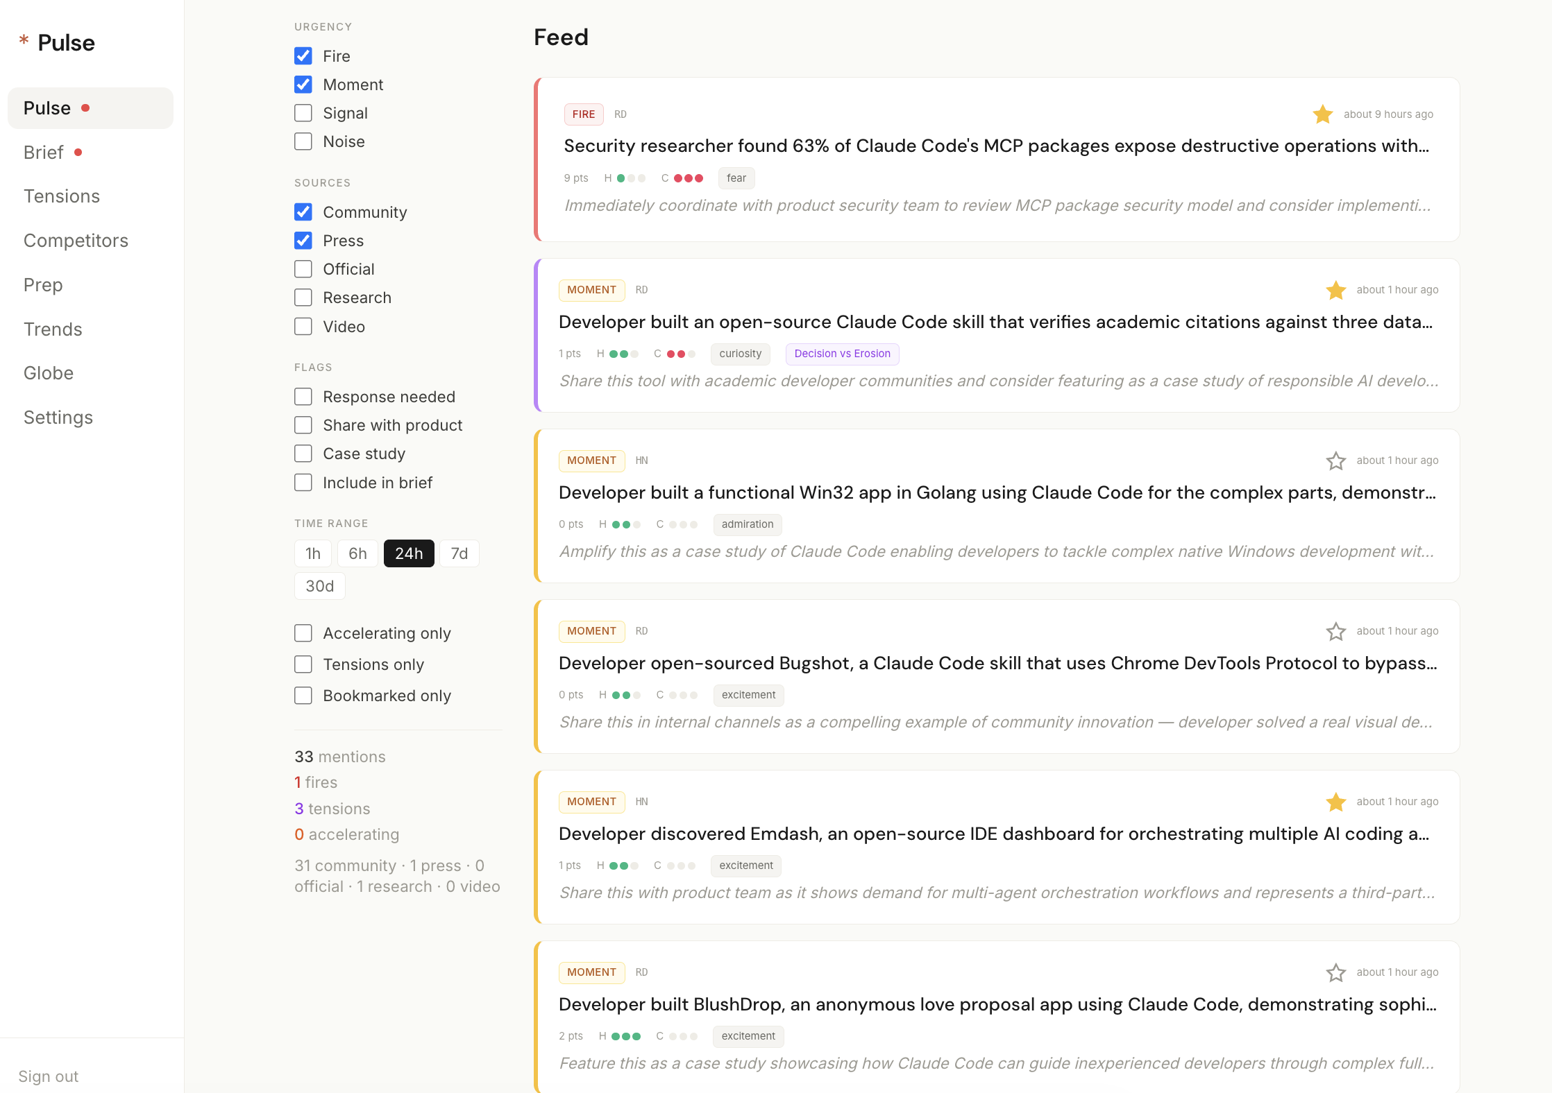The width and height of the screenshot is (1552, 1093).
Task: Bookmark the Bugshot post
Action: pos(1336,631)
